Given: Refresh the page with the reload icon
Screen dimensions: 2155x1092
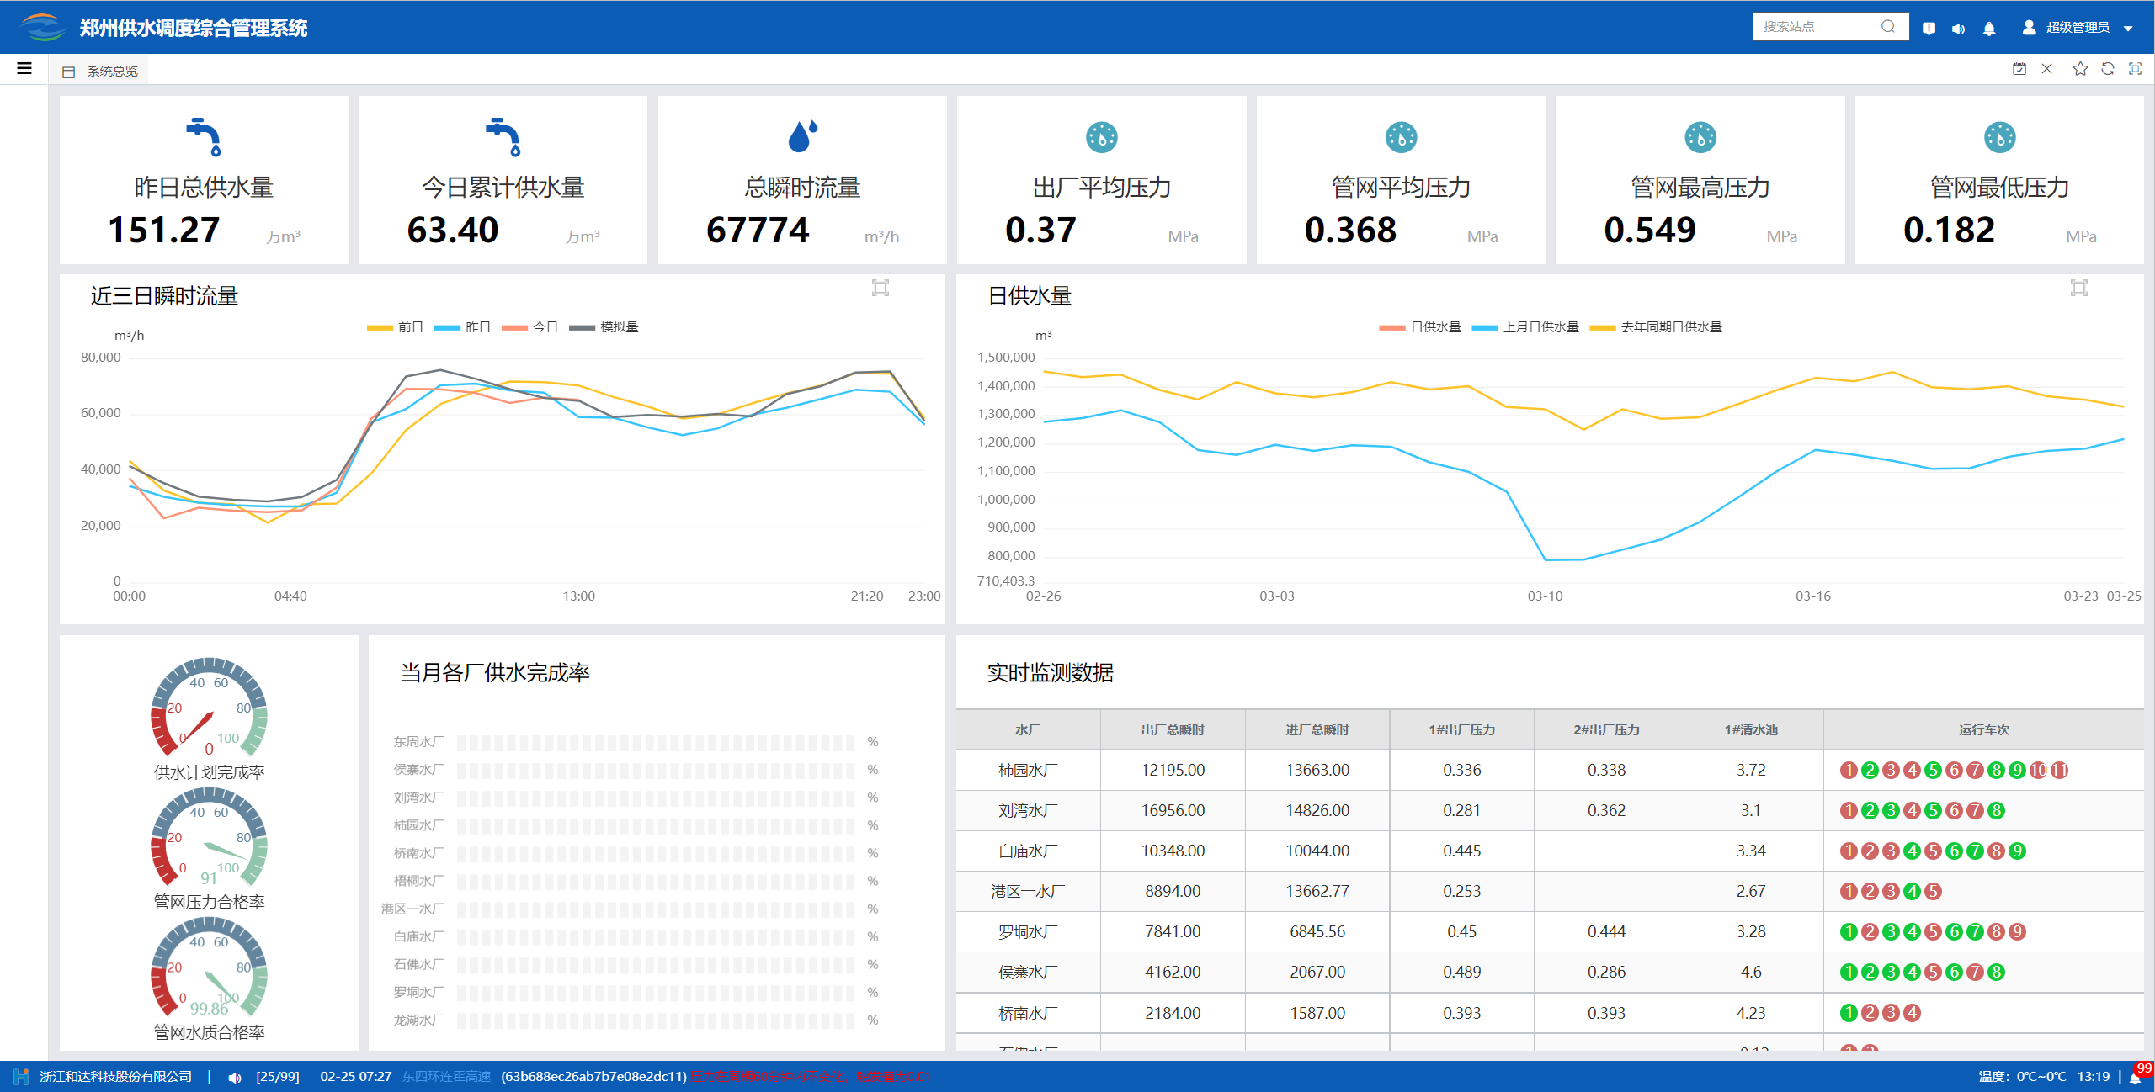Looking at the screenshot, I should coord(2108,69).
